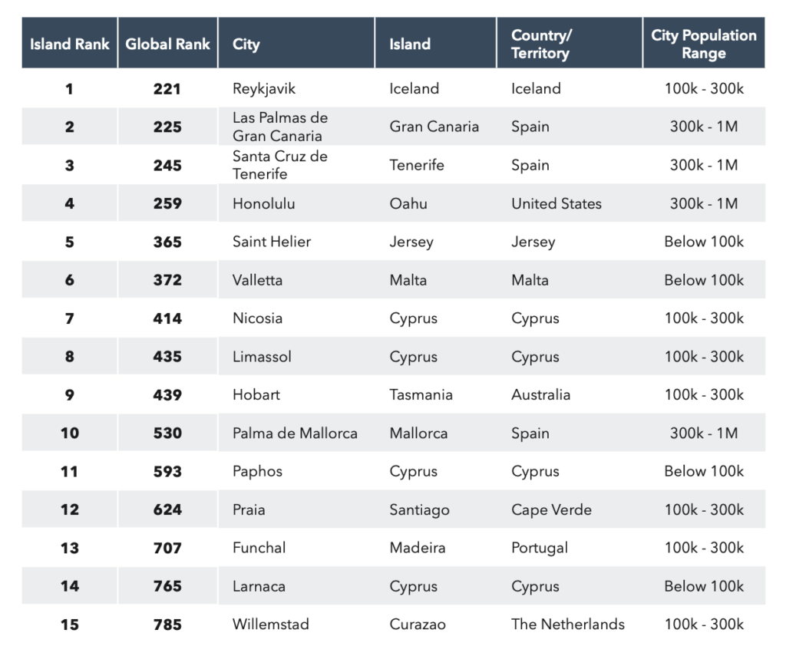
Task: Select the City Population Range header
Action: [x=703, y=44]
